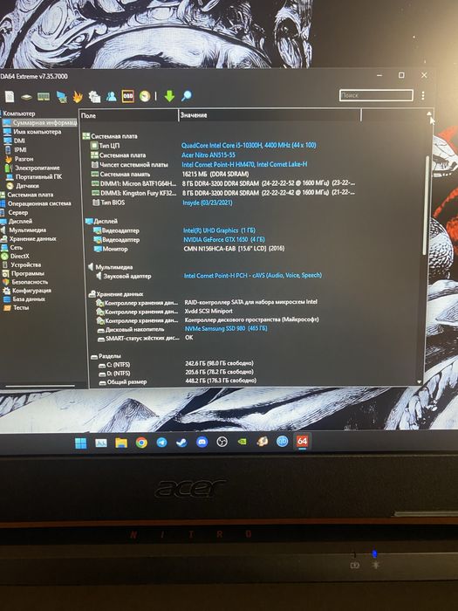Open Discord from the taskbar
Viewport: 458px width, 611px height.
[202, 442]
